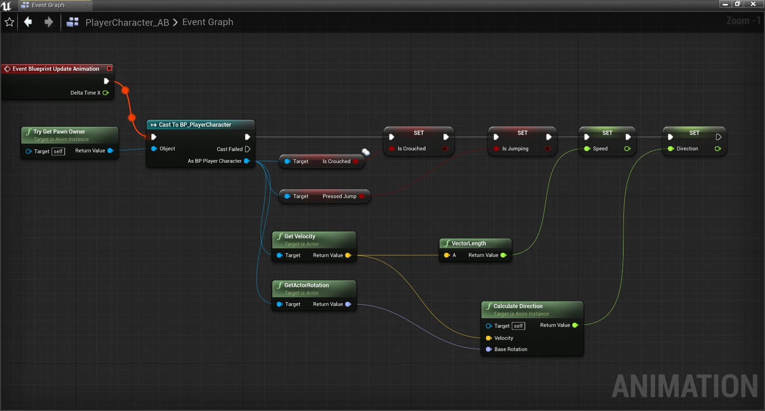Screen dimensions: 765x411
Task: Select the VectorLength node header
Action: click(x=476, y=243)
